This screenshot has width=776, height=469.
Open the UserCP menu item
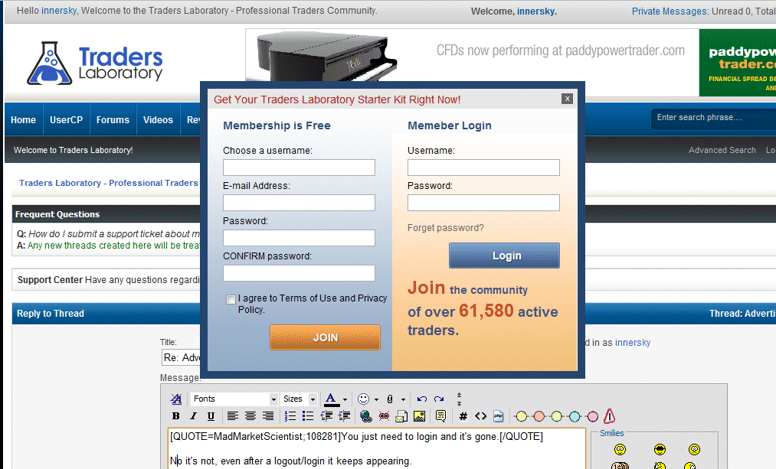pyautogui.click(x=67, y=119)
